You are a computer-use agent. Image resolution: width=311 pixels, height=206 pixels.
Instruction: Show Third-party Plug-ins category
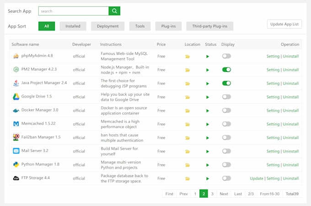(x=209, y=26)
